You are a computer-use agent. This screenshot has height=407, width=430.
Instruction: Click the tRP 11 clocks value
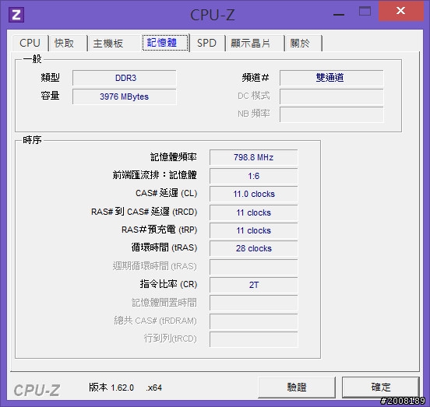click(254, 230)
